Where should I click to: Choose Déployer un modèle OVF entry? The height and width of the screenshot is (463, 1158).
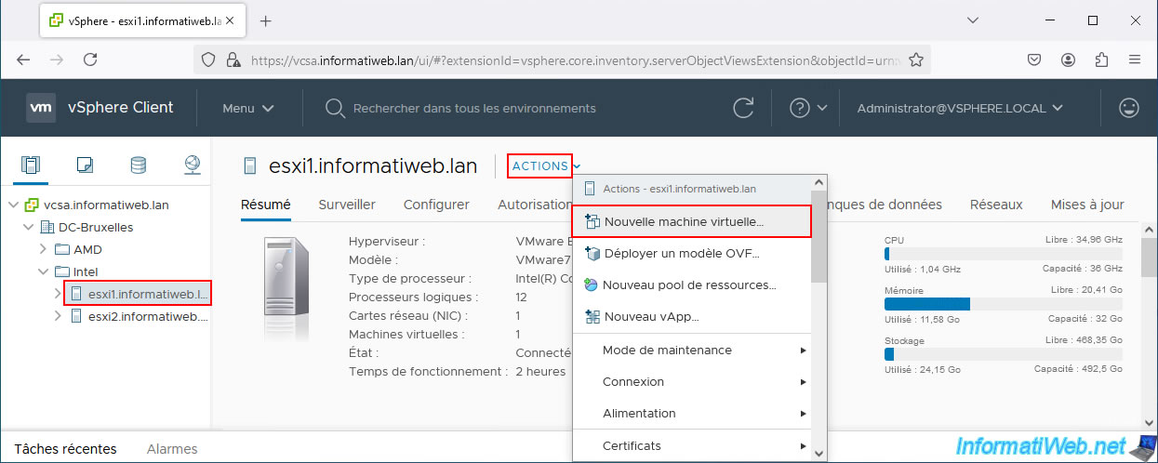click(x=690, y=253)
